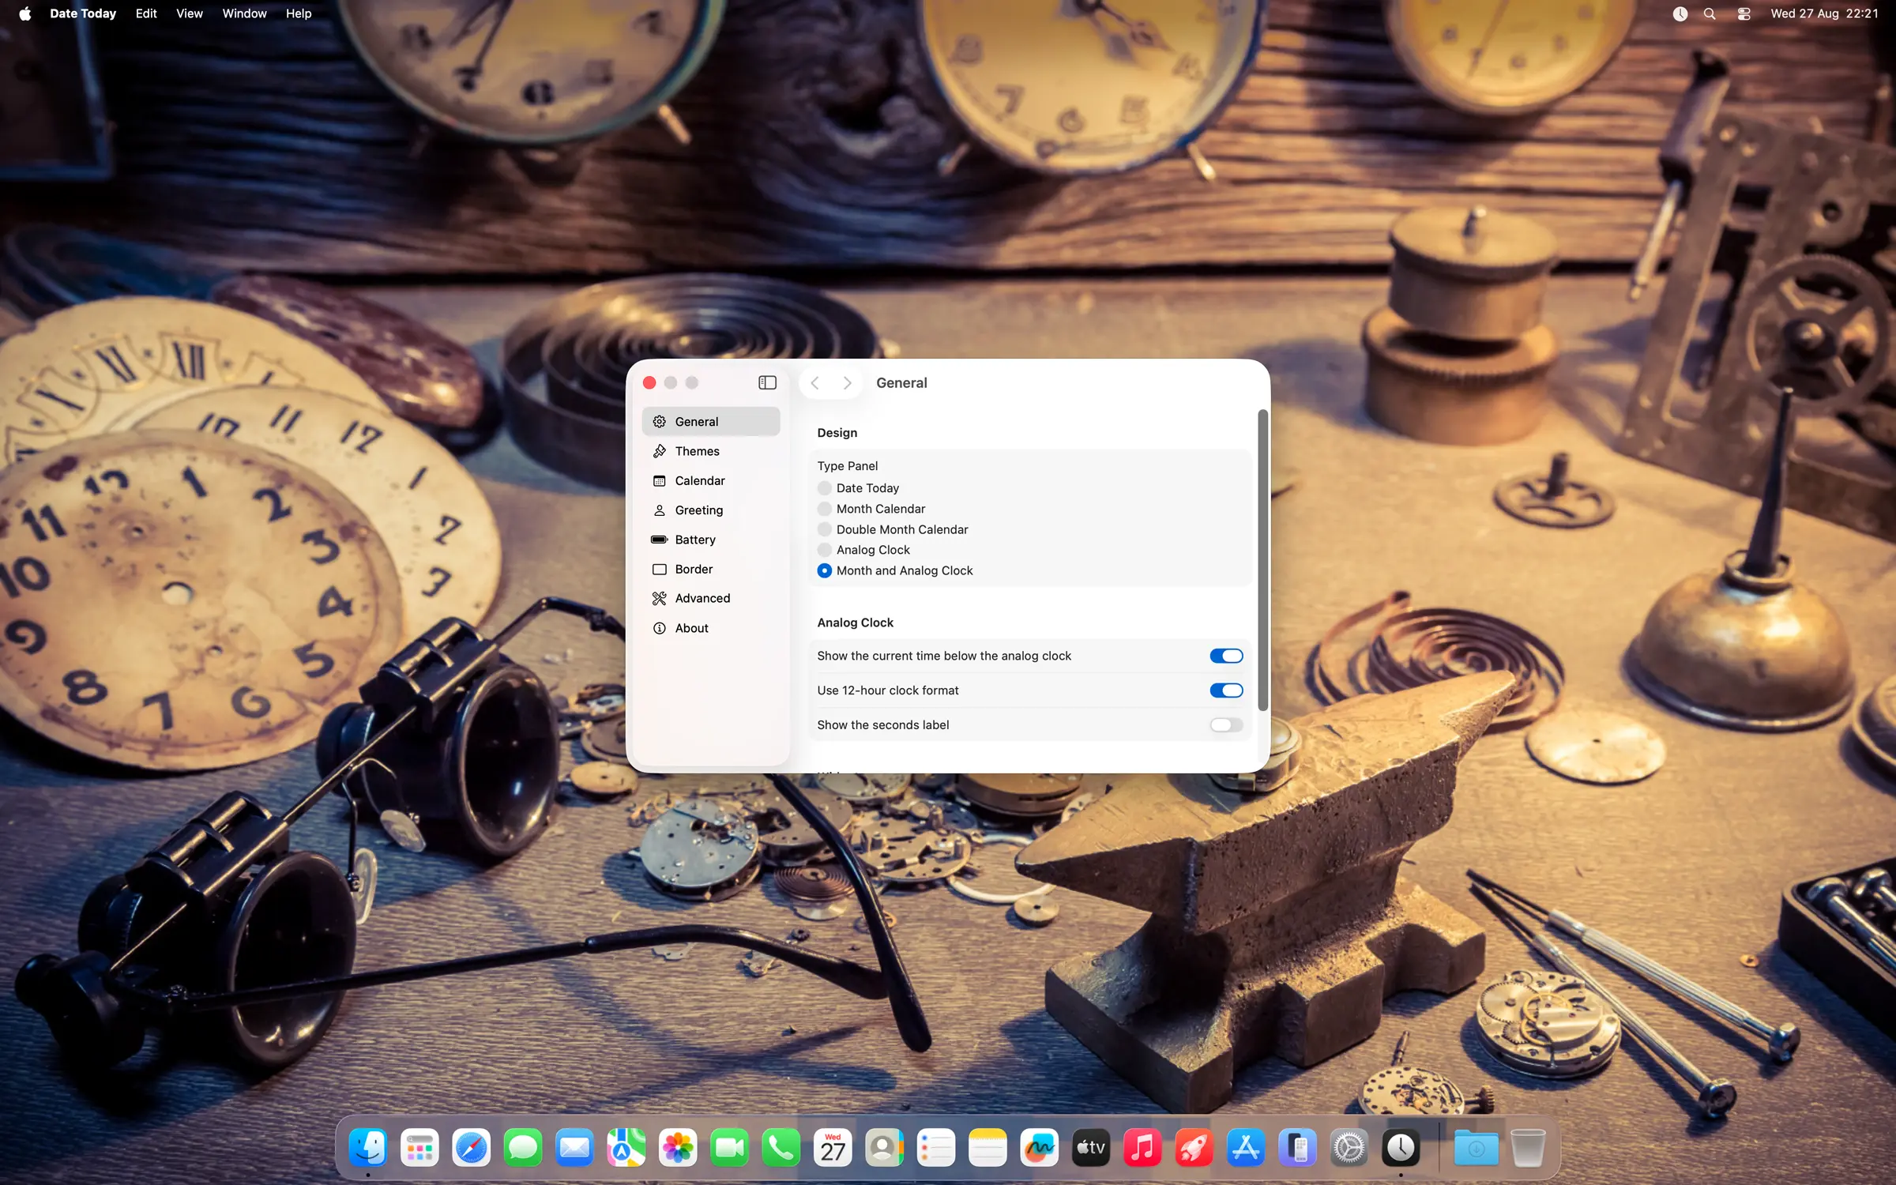
Task: Open Maps from the Dock
Action: (x=626, y=1148)
